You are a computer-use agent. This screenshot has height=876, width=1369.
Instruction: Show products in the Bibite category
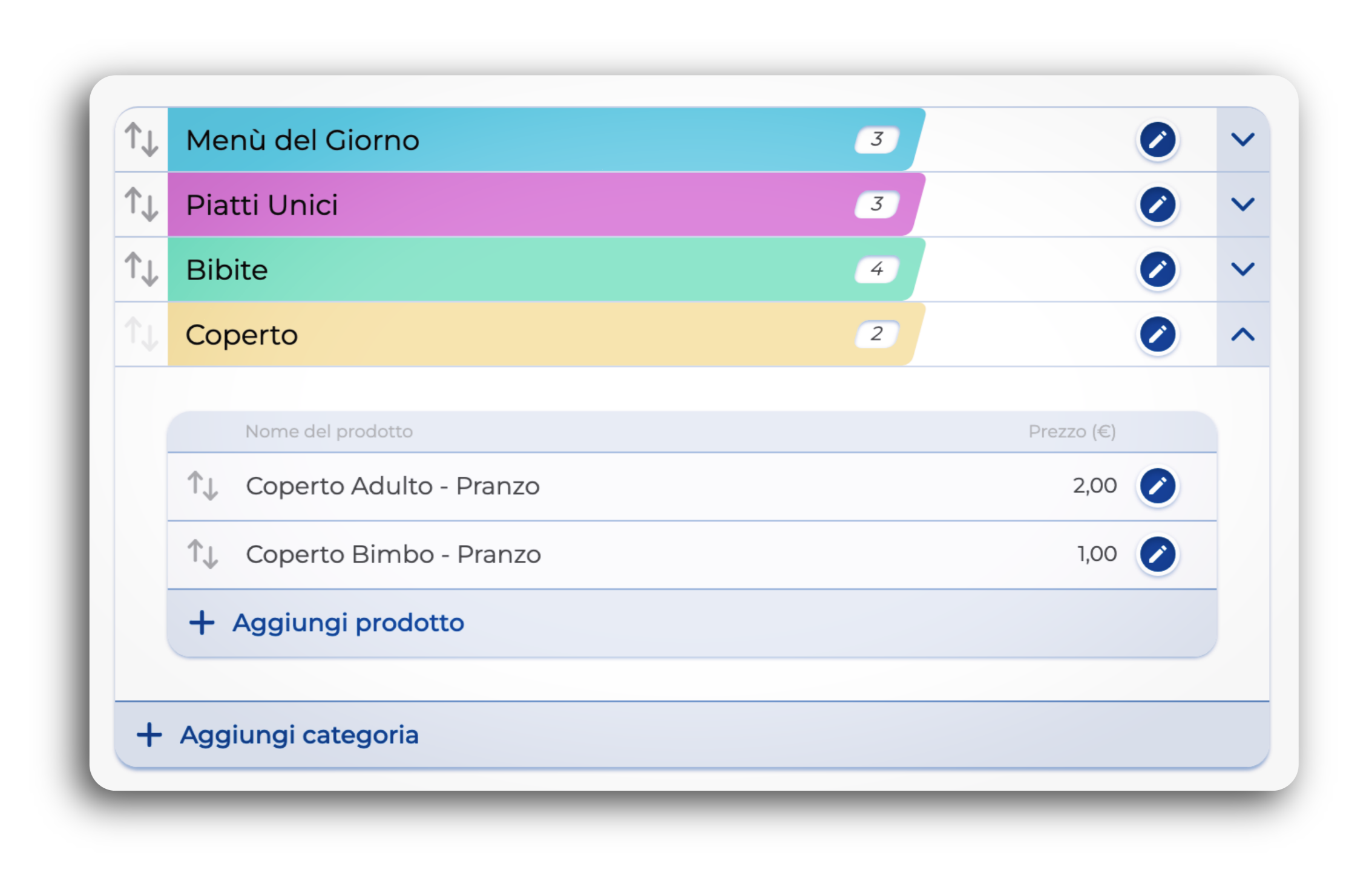point(1243,269)
